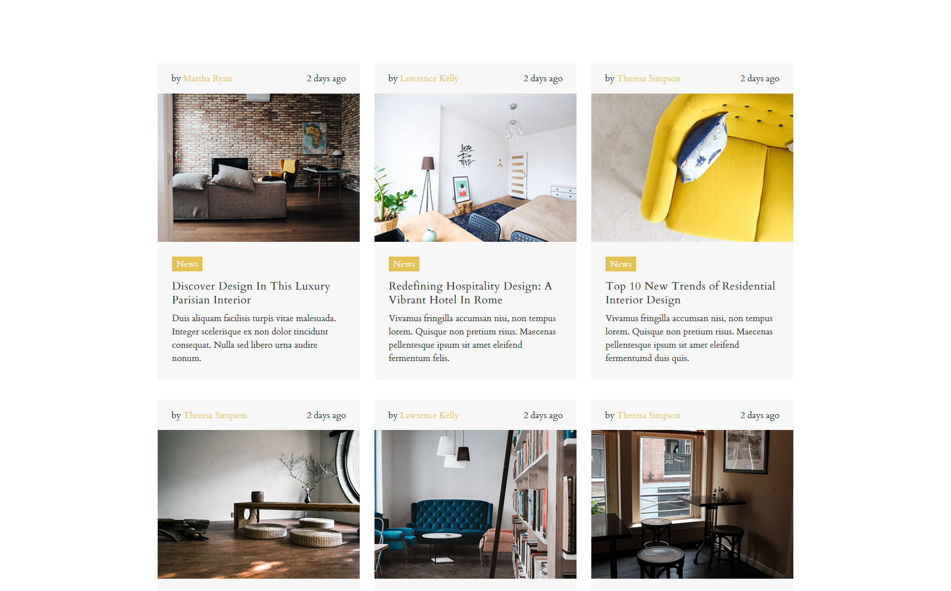Click Theresa Simpson link above wooden bench photo
This screenshot has width=951, height=591.
[215, 415]
